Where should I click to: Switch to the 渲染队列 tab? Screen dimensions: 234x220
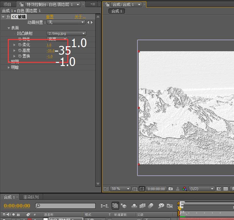(31, 197)
